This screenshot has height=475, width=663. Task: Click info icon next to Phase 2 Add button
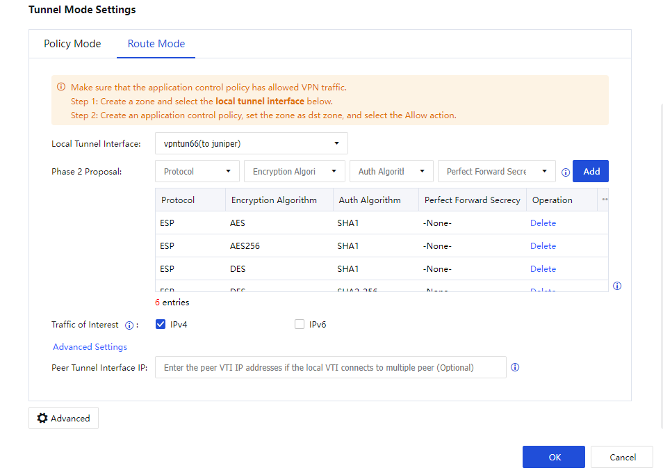[565, 172]
